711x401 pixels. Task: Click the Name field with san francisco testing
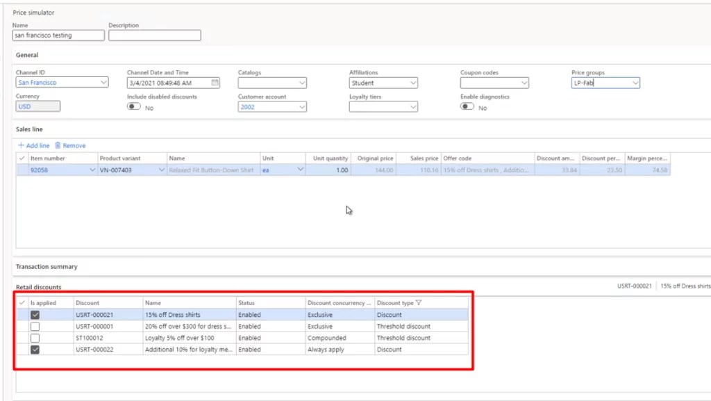pyautogui.click(x=58, y=35)
